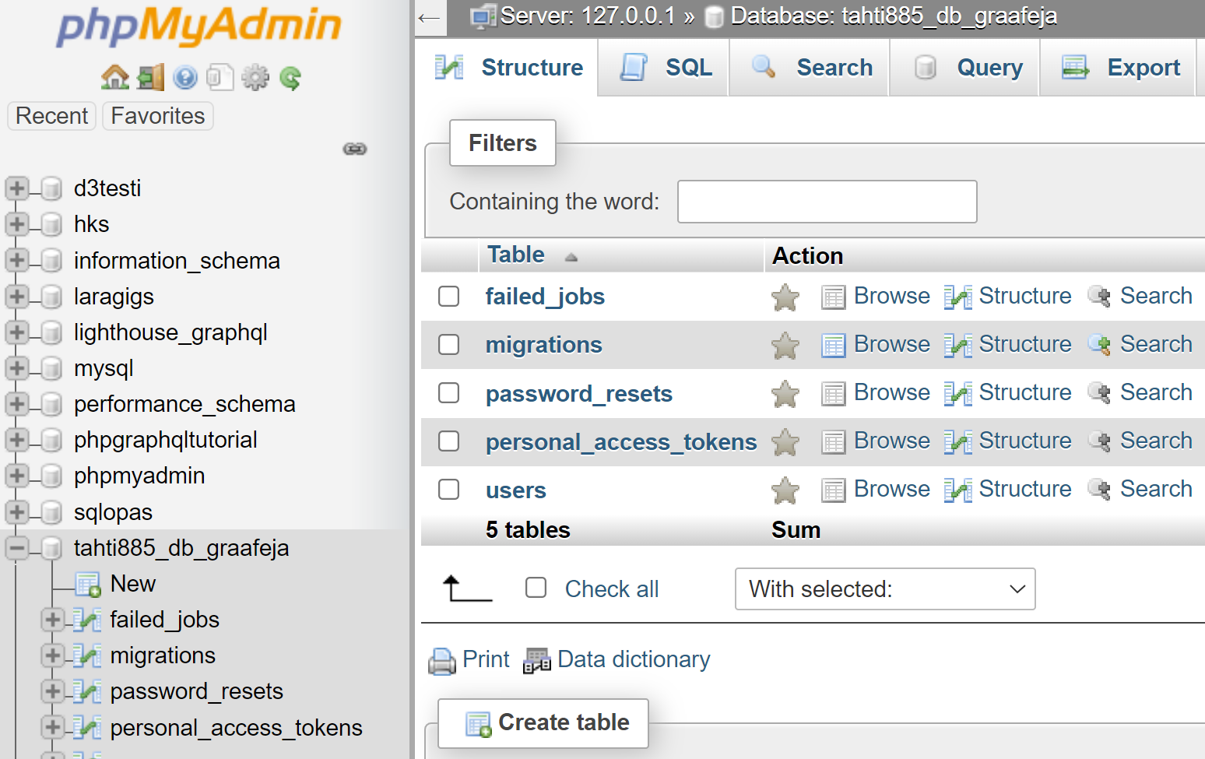Collapse the navigation panel with arrow button

click(430, 18)
